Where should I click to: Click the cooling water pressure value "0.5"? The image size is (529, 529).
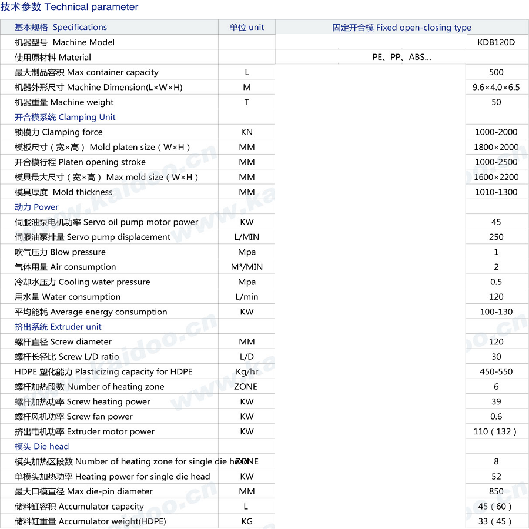496,282
